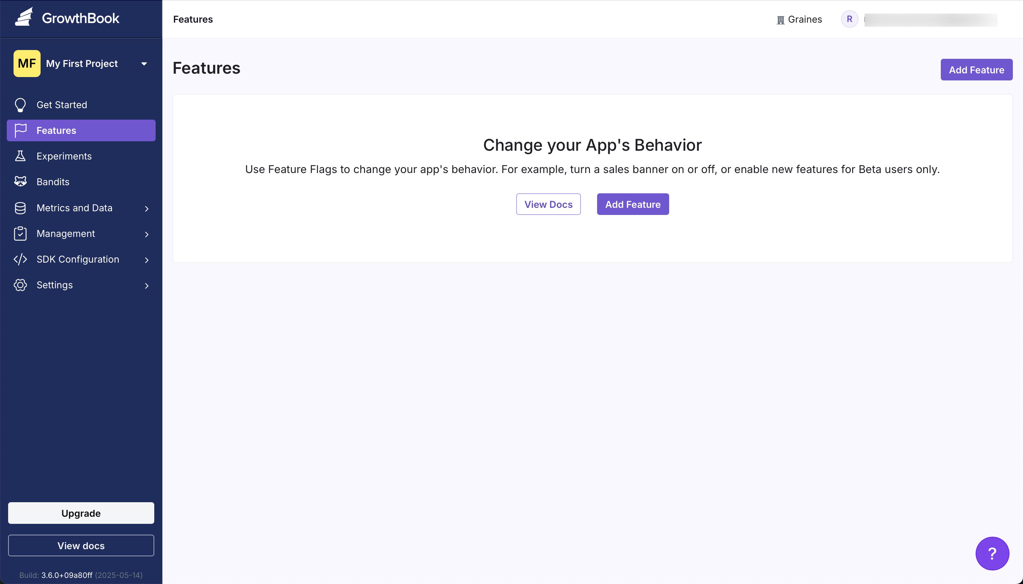Expand the SDK Configuration chevron
The image size is (1023, 584).
pyautogui.click(x=146, y=260)
